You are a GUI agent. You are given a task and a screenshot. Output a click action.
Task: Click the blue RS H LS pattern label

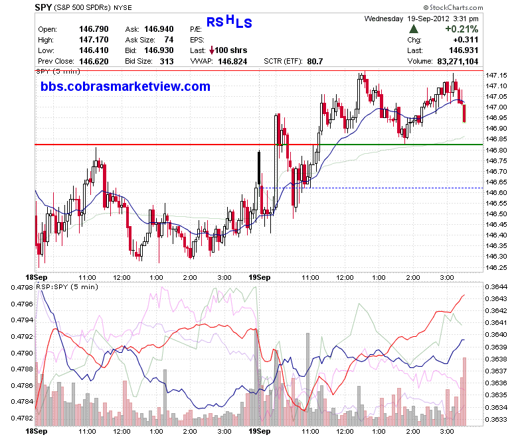point(229,21)
